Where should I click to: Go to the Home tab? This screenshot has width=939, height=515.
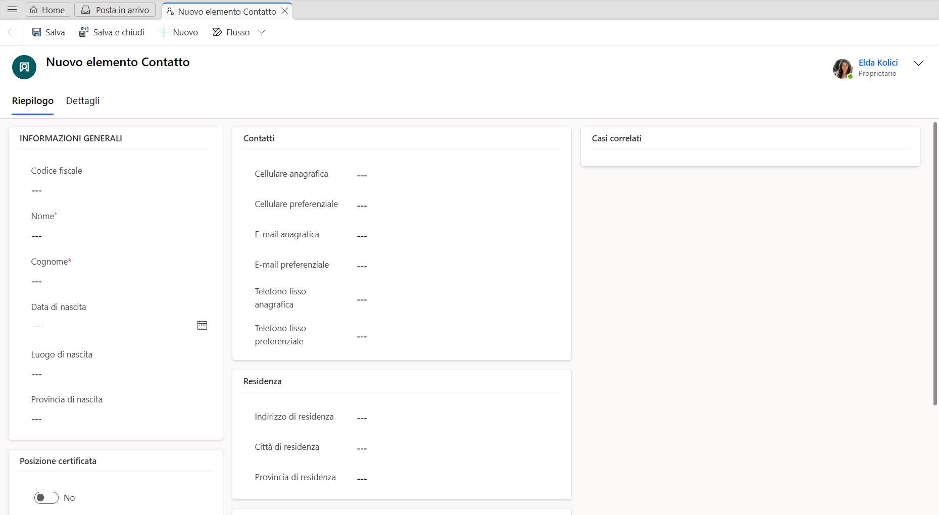[x=47, y=10]
